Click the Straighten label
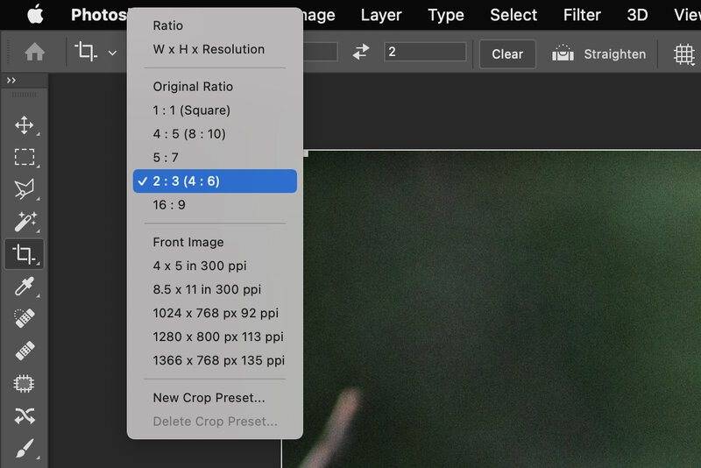701x468 pixels. (x=615, y=54)
